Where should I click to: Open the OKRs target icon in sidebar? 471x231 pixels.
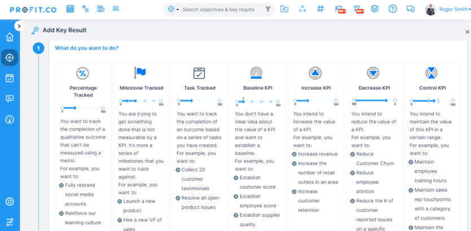[x=10, y=57]
